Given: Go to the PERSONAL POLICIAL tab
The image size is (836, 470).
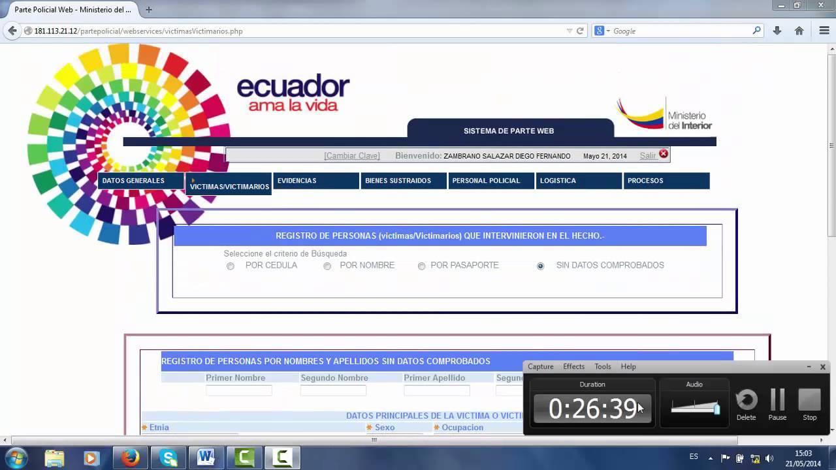Looking at the screenshot, I should point(491,181).
